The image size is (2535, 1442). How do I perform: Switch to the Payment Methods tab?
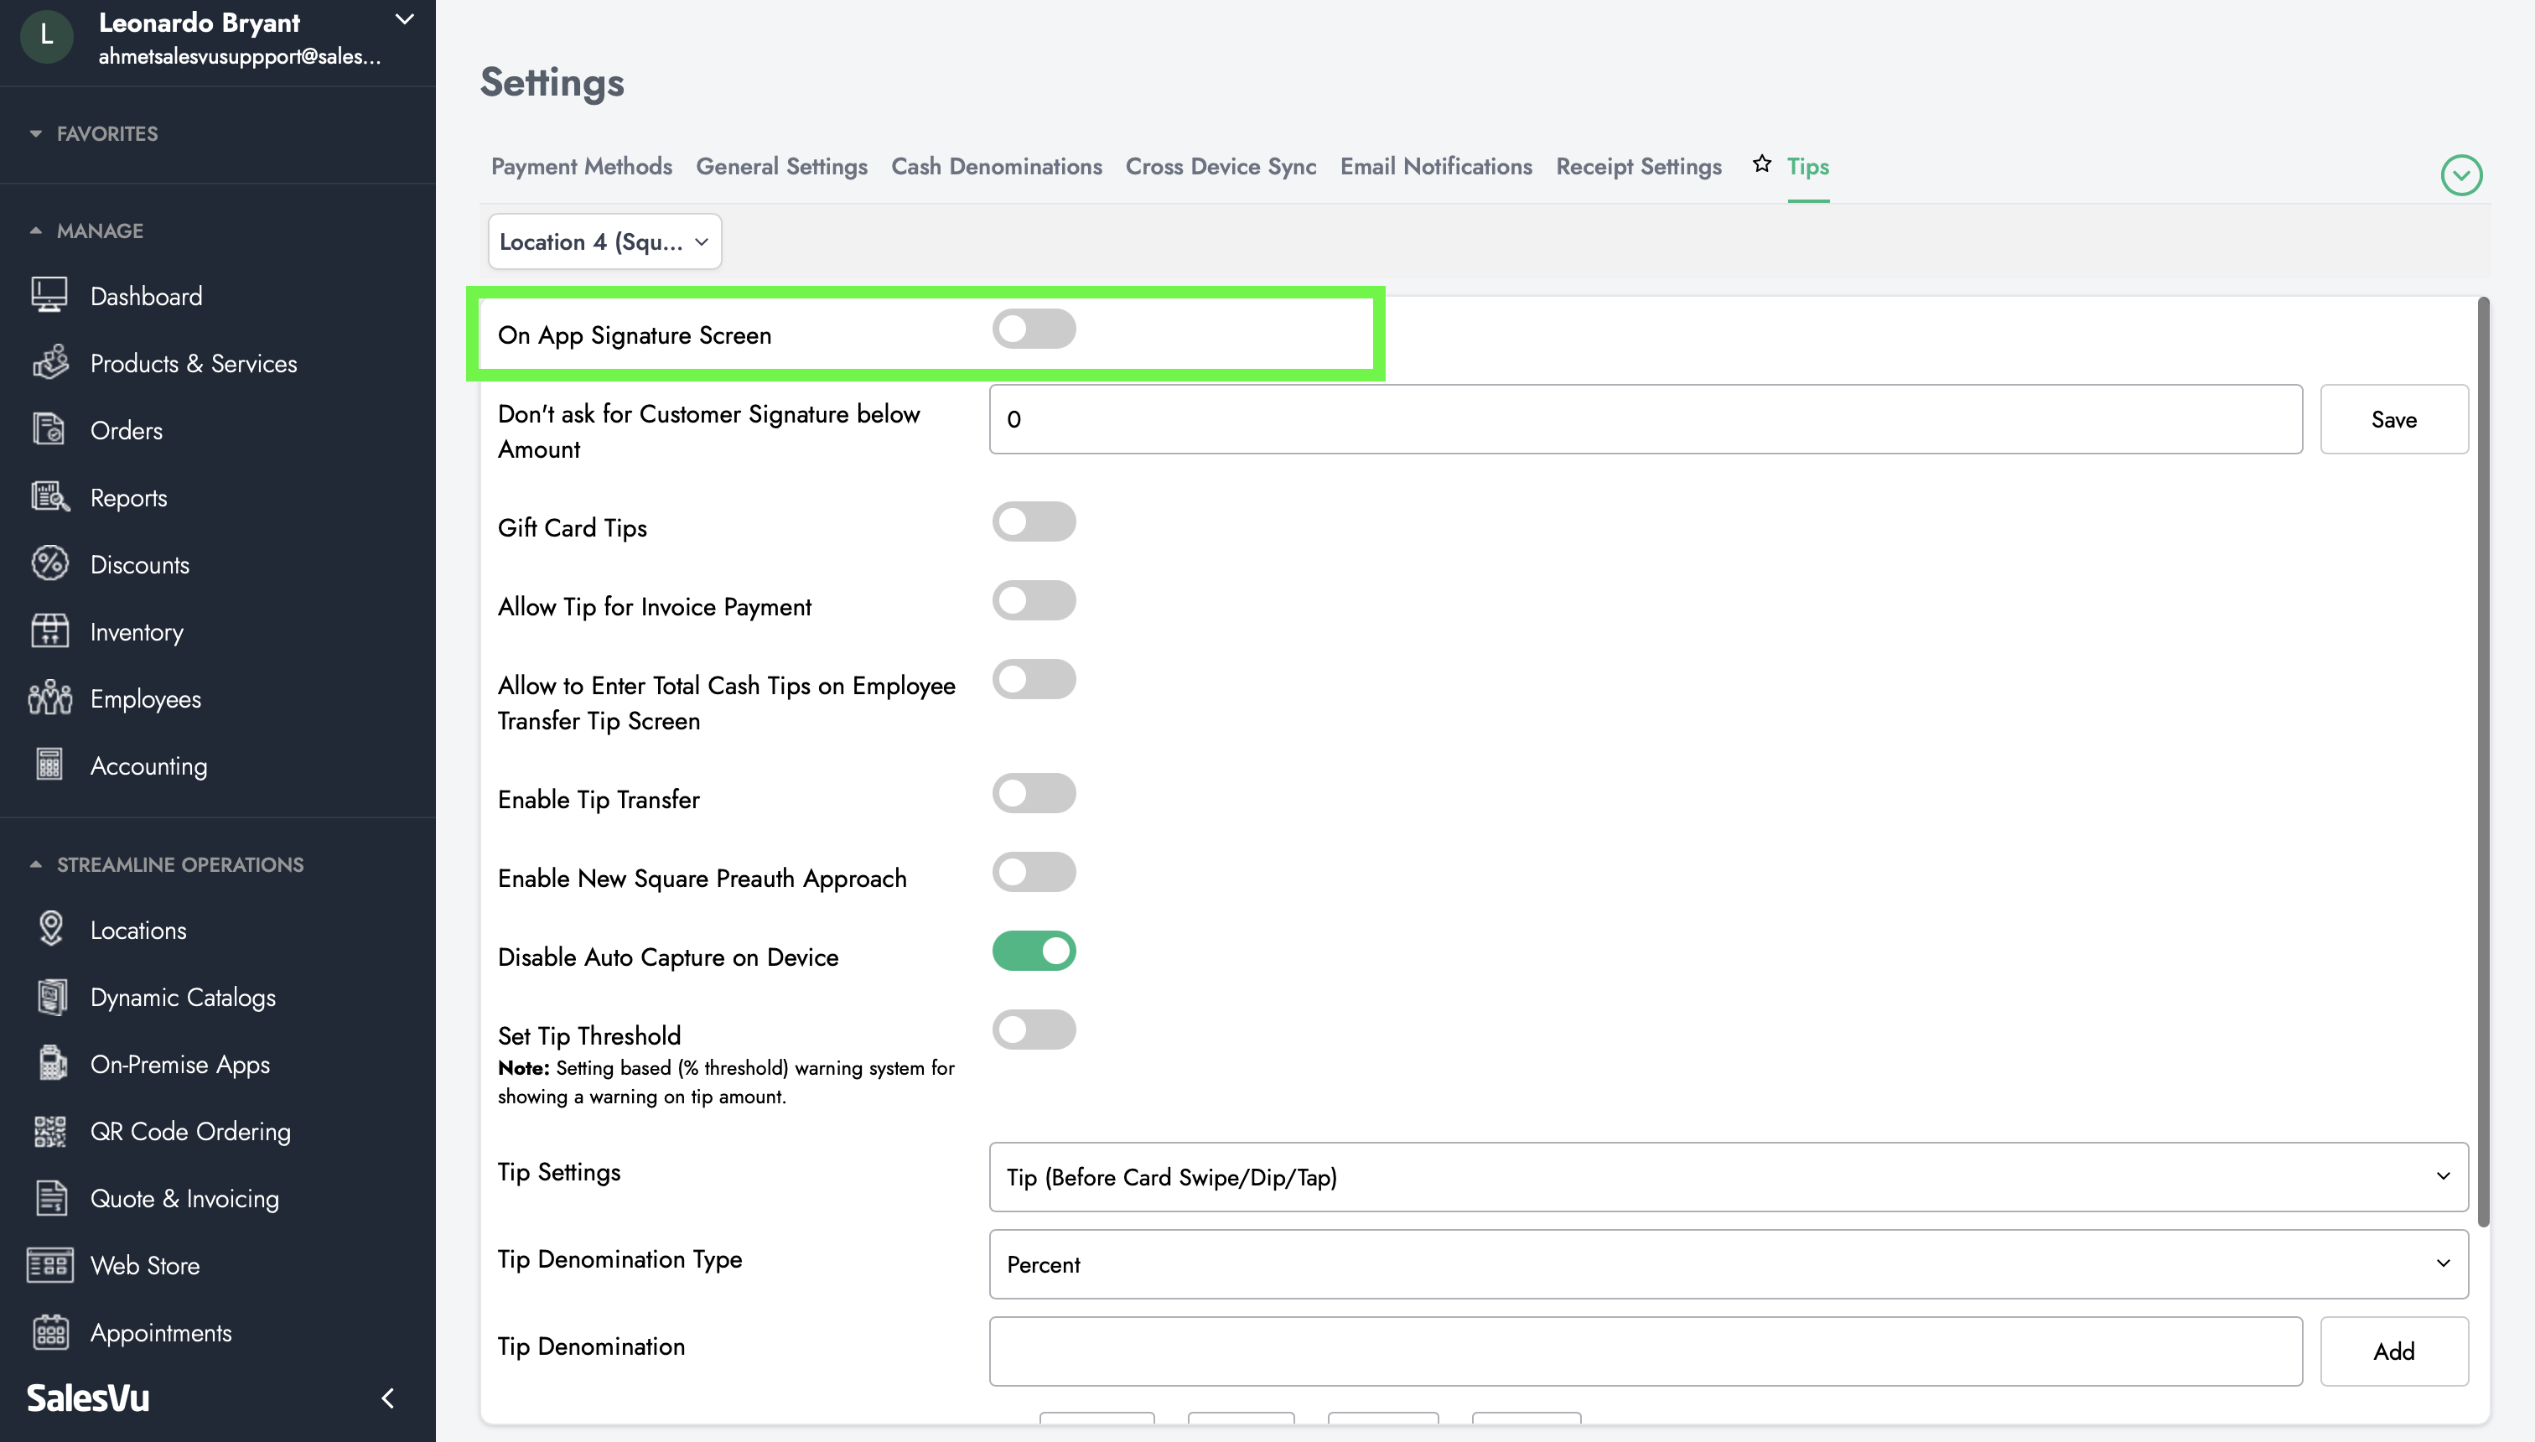[x=580, y=165]
